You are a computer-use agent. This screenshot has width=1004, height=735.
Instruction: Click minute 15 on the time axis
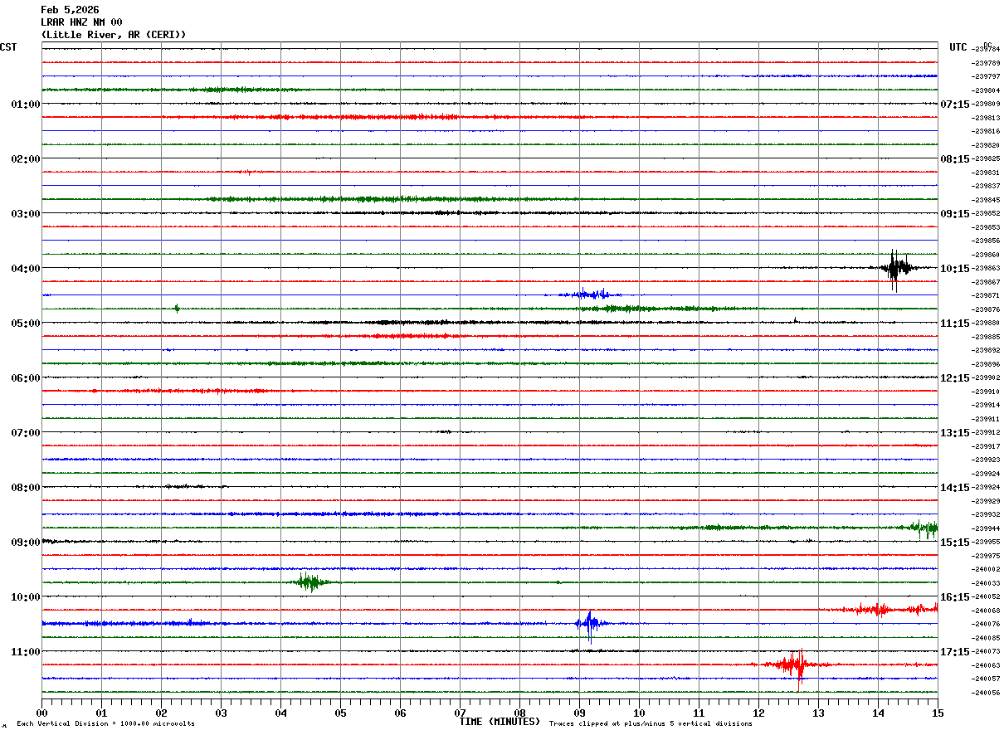click(938, 713)
